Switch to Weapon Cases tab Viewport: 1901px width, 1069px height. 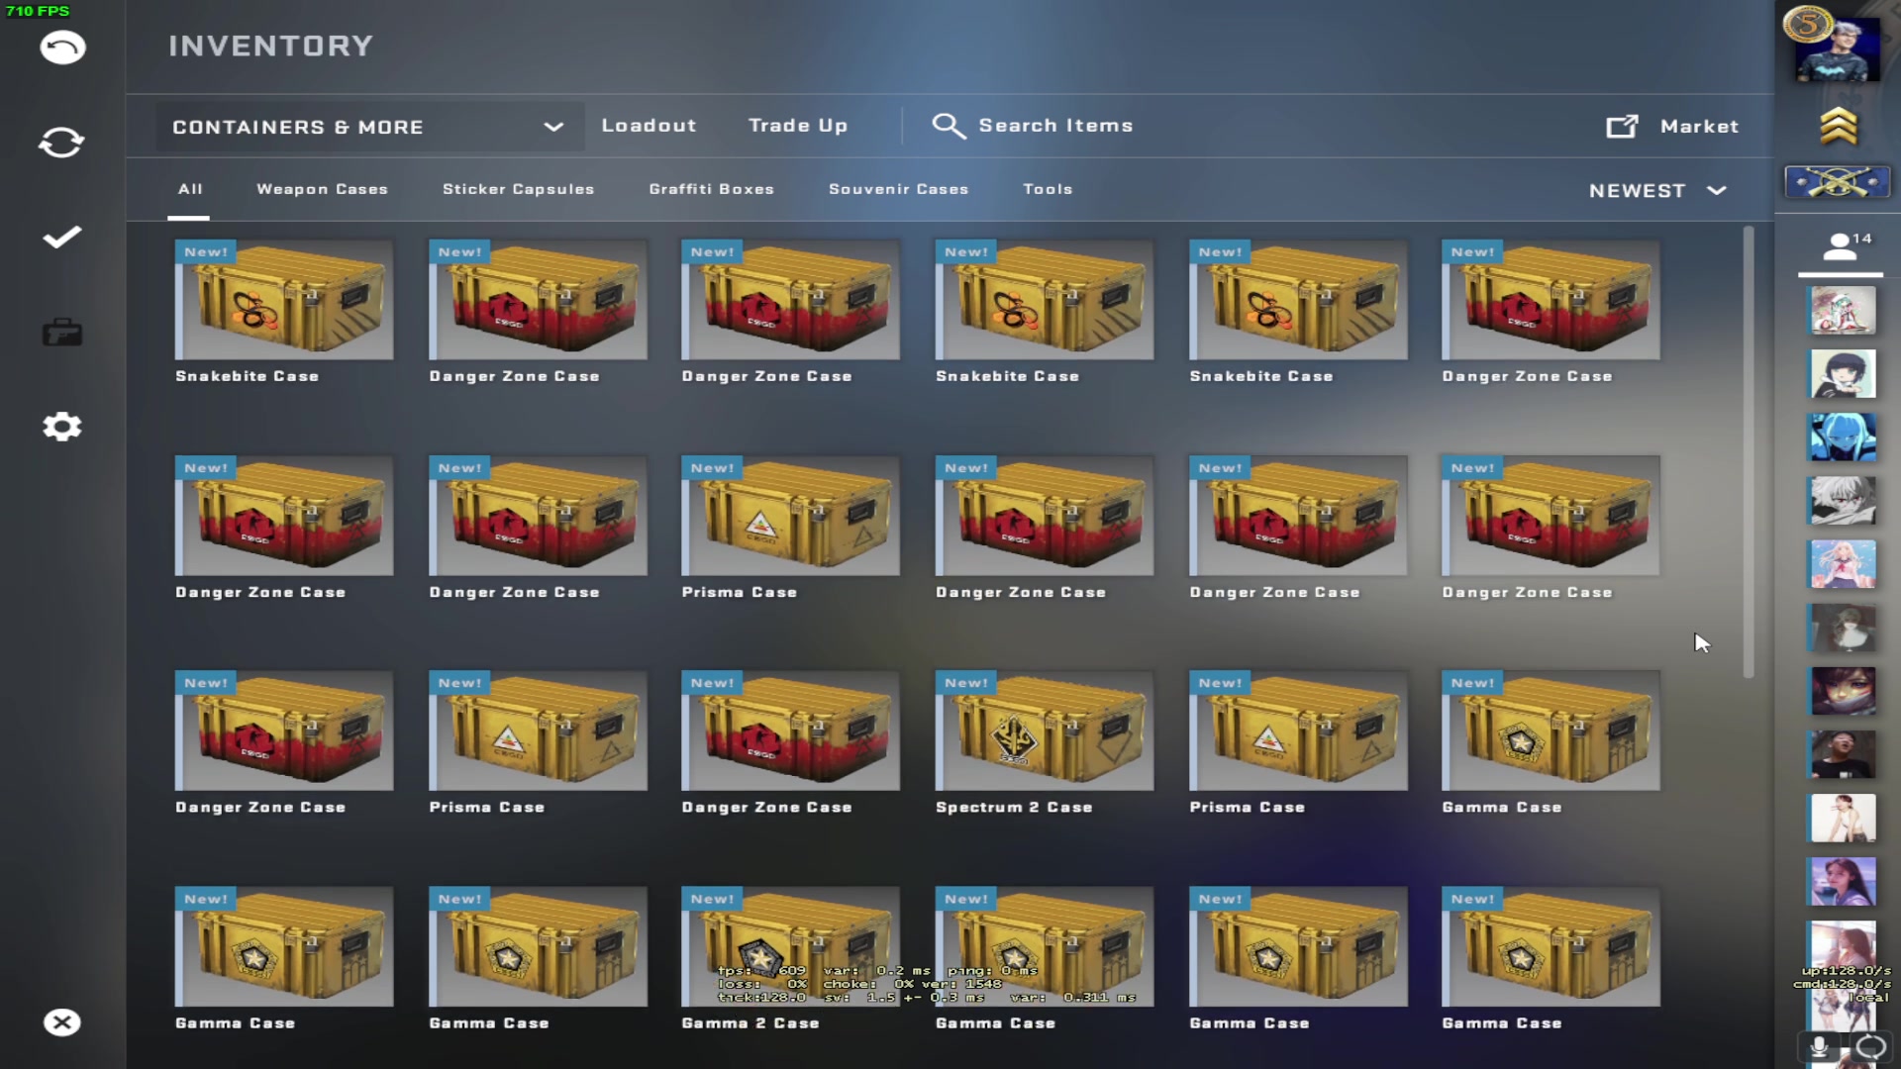click(322, 189)
